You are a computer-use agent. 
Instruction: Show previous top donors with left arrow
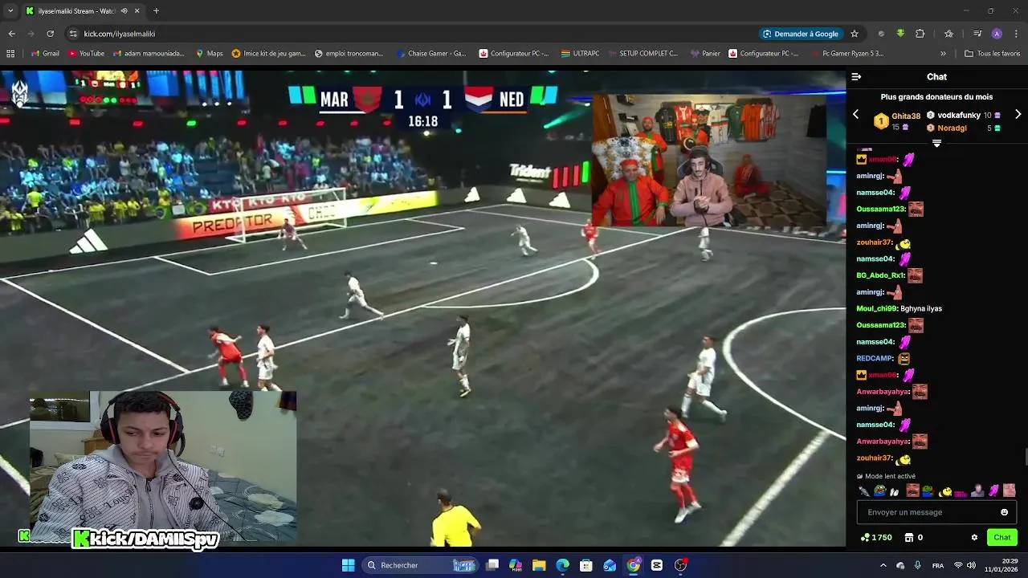point(855,115)
